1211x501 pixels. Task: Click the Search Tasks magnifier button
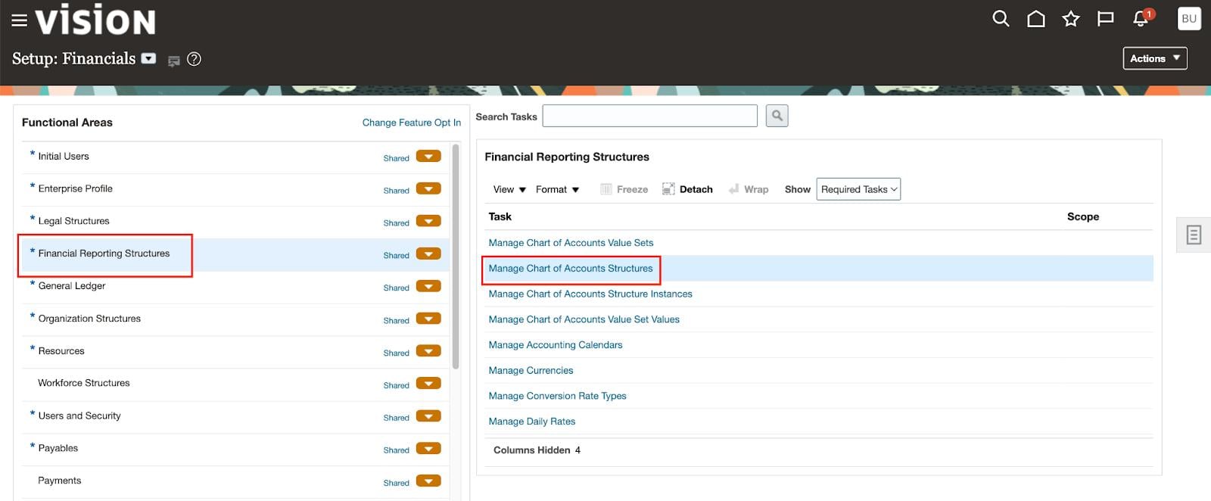tap(777, 116)
